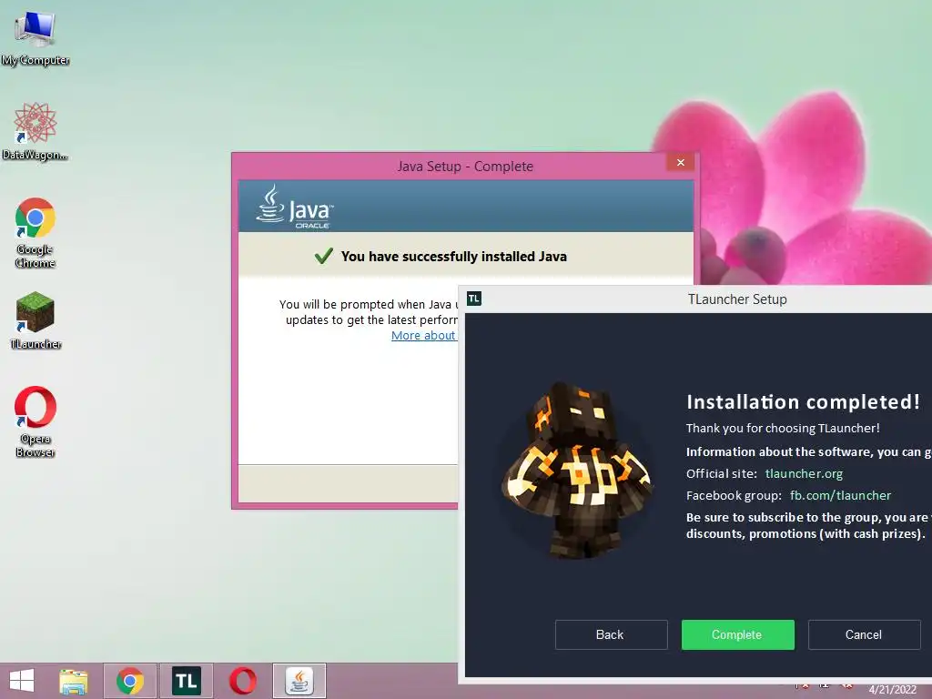Open the tlauncher.org official site link

click(804, 473)
